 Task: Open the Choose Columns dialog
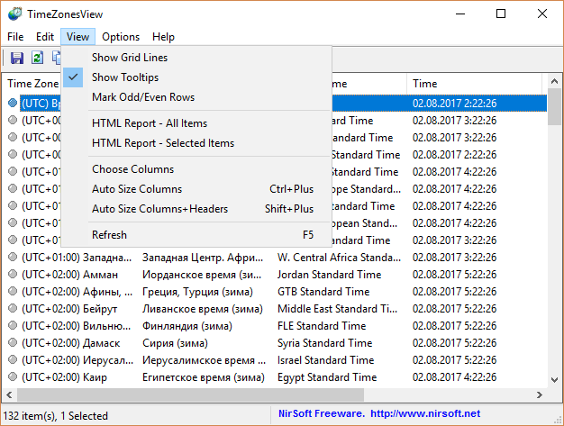132,169
